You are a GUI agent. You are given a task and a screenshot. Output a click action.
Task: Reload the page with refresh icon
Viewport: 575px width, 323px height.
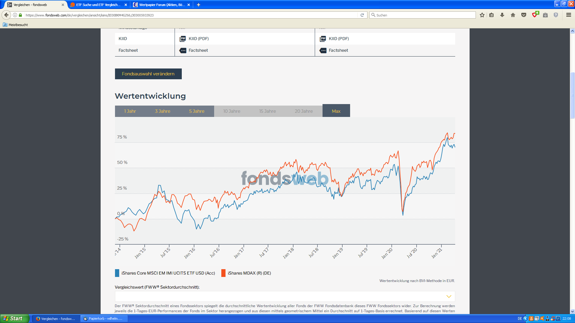pyautogui.click(x=362, y=15)
